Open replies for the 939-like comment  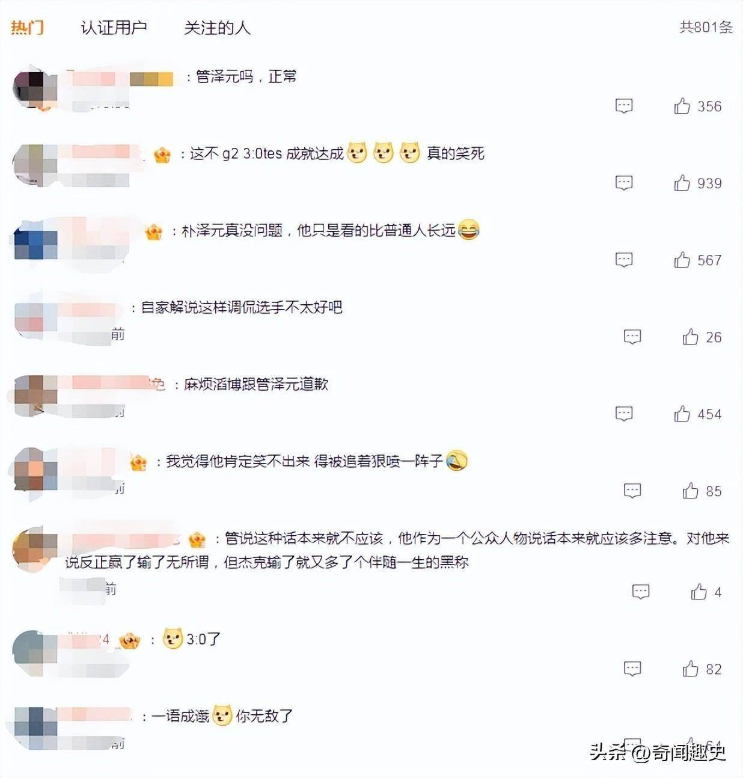click(624, 183)
